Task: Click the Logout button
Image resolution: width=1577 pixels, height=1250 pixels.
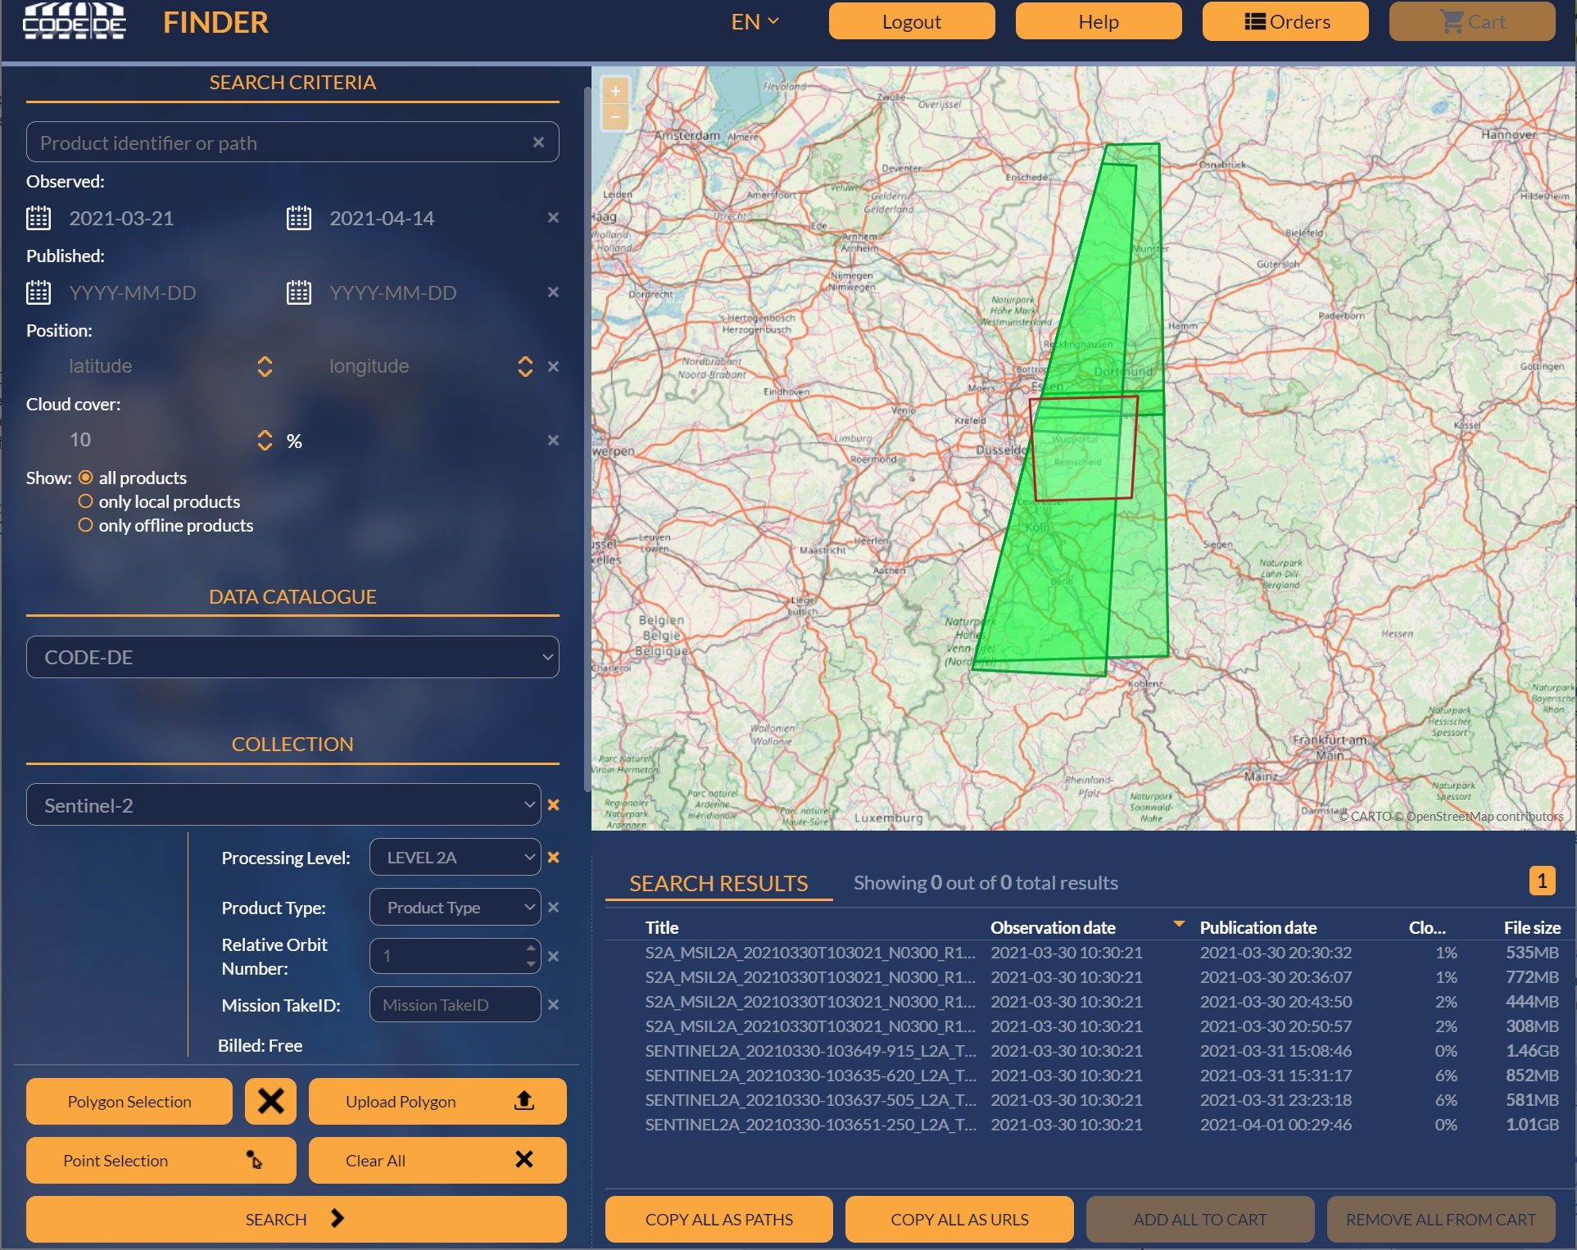Action: pos(912,21)
